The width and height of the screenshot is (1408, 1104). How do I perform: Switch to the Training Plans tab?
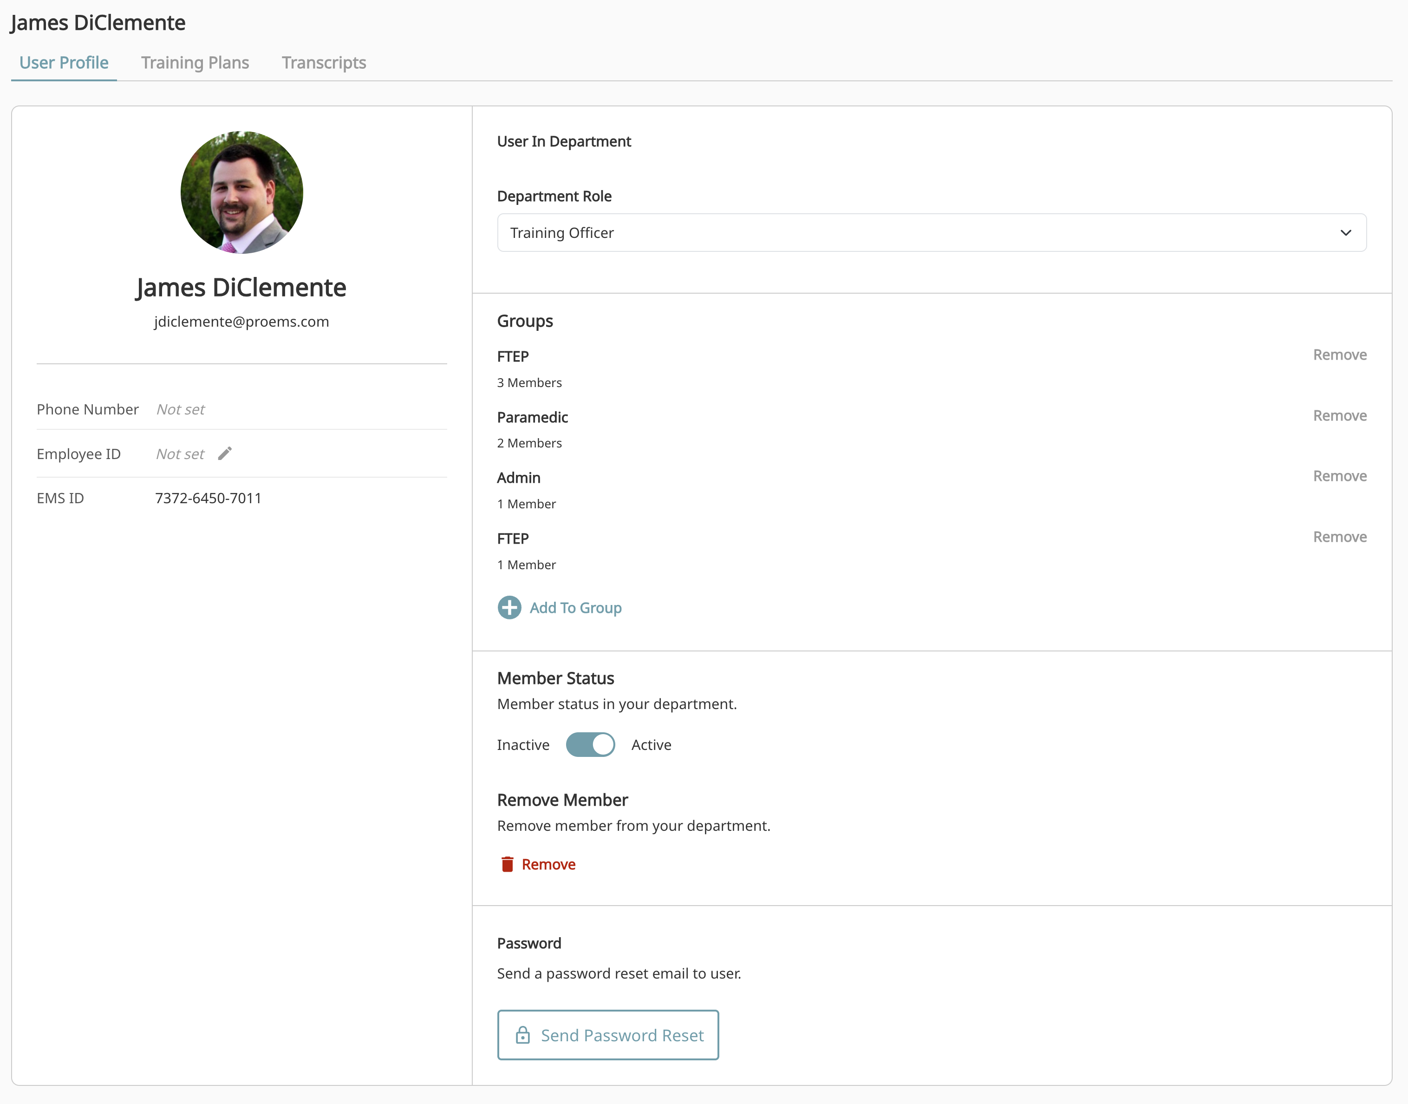coord(195,63)
